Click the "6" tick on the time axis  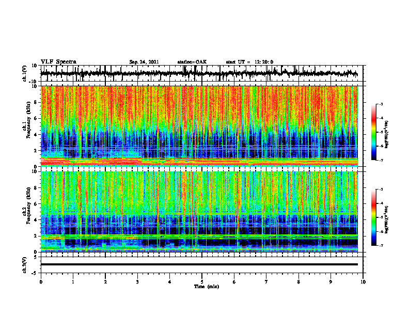point(234,282)
